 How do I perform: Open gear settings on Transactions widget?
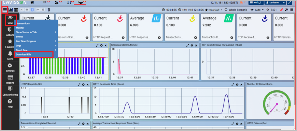click(x=196, y=37)
